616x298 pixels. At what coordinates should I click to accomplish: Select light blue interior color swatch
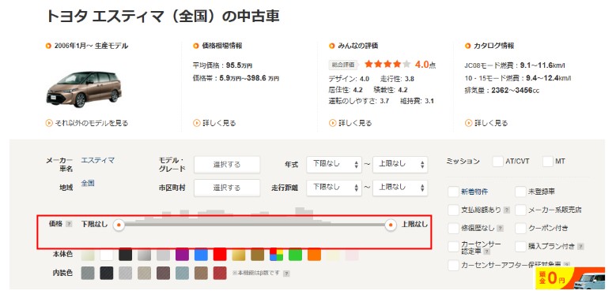pyautogui.click(x=182, y=273)
